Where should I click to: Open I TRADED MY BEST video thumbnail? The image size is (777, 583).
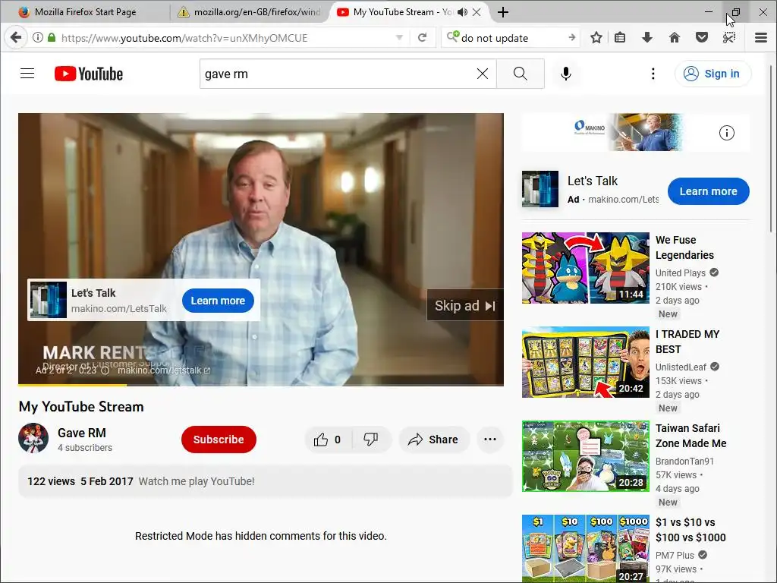click(x=585, y=362)
